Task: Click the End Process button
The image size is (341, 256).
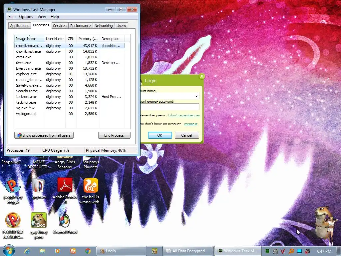Action: click(x=114, y=135)
